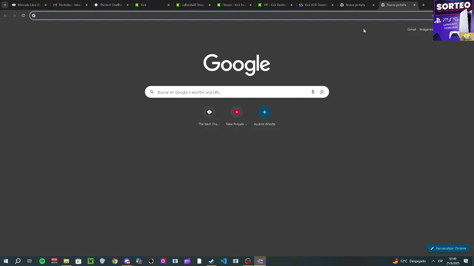Open a new tab with plus icon
The image size is (474, 266).
tap(423, 5)
